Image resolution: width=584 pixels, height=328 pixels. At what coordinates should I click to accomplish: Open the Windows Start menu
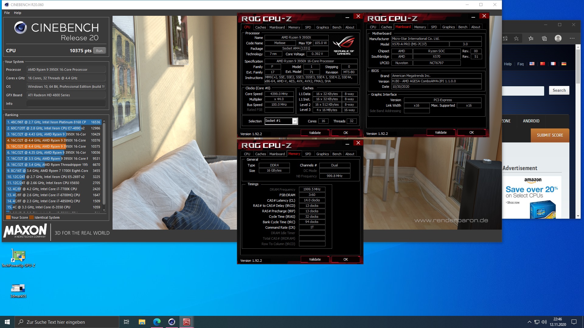point(7,322)
